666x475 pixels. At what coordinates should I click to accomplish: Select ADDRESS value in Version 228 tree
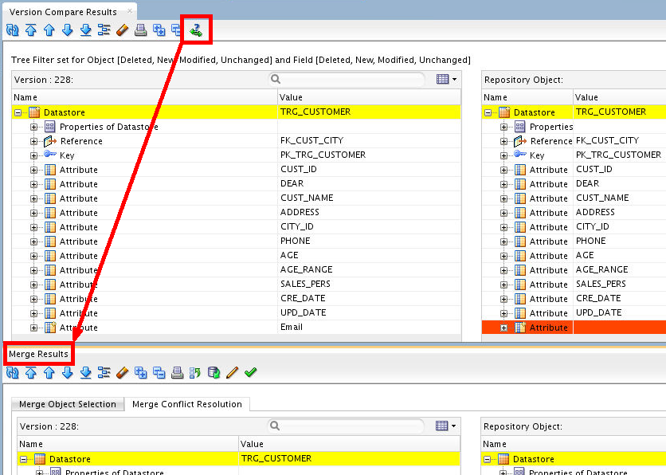tap(300, 212)
